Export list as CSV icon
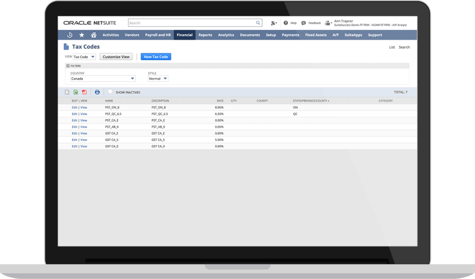 [x=67, y=92]
